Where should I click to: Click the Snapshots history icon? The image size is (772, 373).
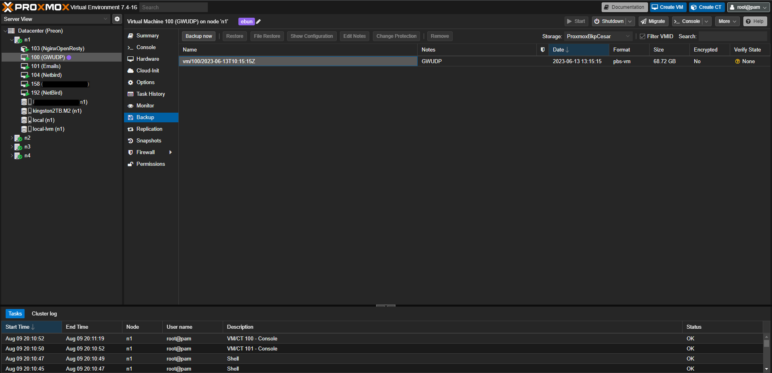[130, 141]
